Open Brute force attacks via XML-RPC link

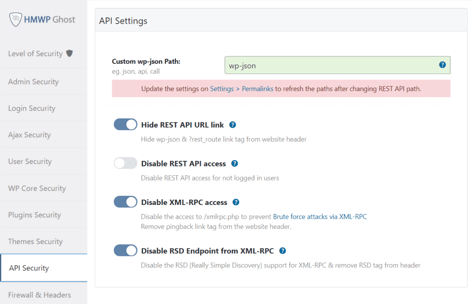click(320, 217)
